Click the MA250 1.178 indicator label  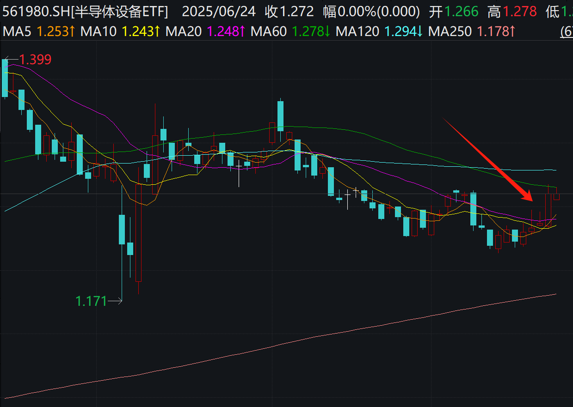472,31
